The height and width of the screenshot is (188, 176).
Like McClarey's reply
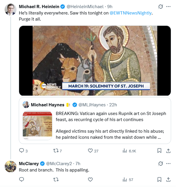coord(90,180)
